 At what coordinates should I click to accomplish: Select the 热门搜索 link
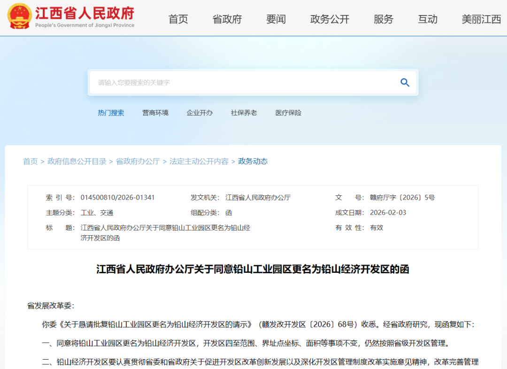coord(111,113)
